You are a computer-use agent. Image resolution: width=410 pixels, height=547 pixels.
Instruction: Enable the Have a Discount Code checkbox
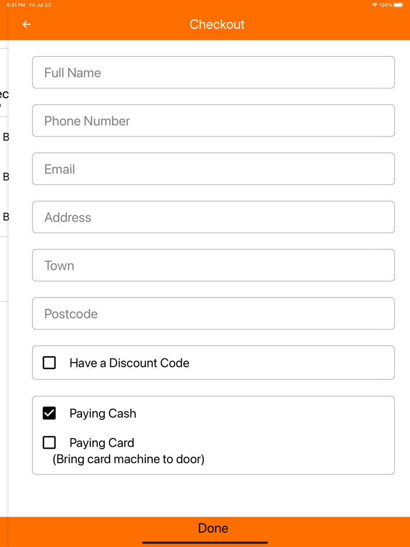(x=49, y=363)
